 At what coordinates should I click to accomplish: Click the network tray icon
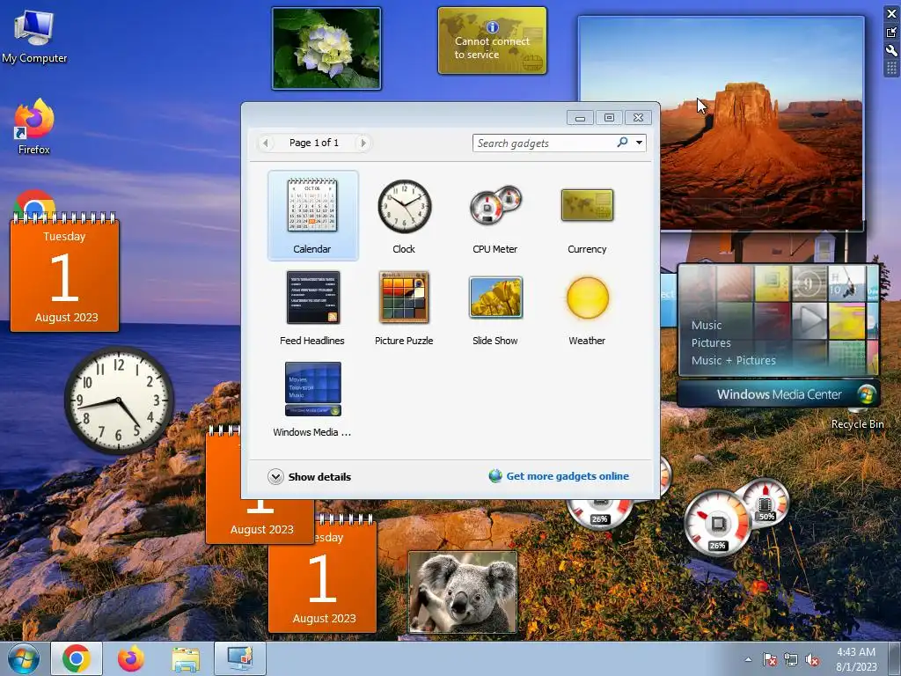pos(791,660)
